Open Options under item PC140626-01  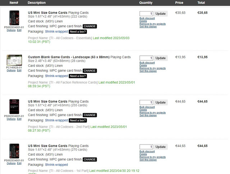tap(11, 70)
